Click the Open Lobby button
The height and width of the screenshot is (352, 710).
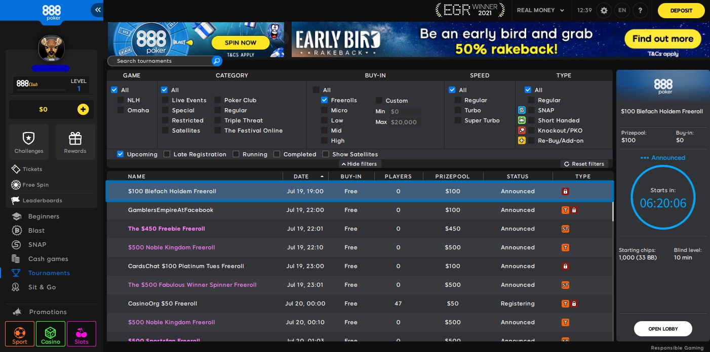coord(663,329)
